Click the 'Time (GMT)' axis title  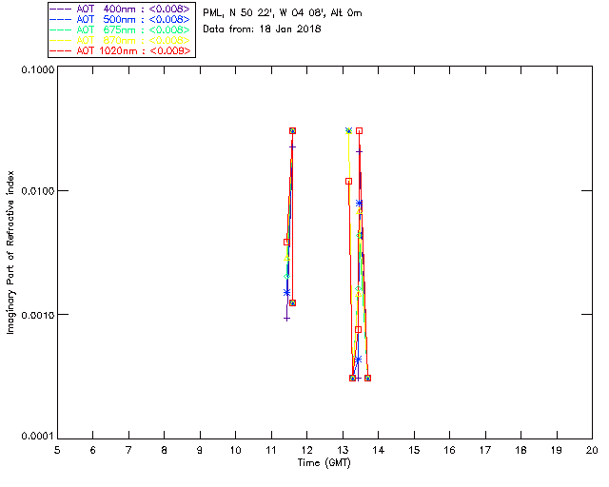tap(324, 463)
